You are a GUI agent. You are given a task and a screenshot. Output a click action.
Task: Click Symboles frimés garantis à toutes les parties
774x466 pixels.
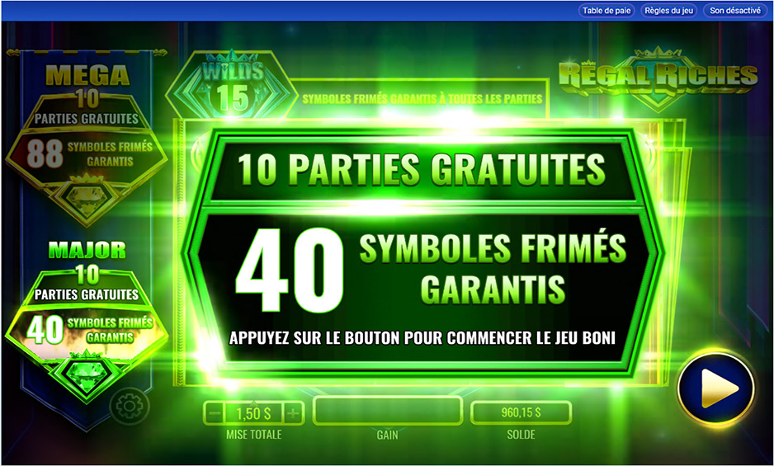[x=422, y=99]
